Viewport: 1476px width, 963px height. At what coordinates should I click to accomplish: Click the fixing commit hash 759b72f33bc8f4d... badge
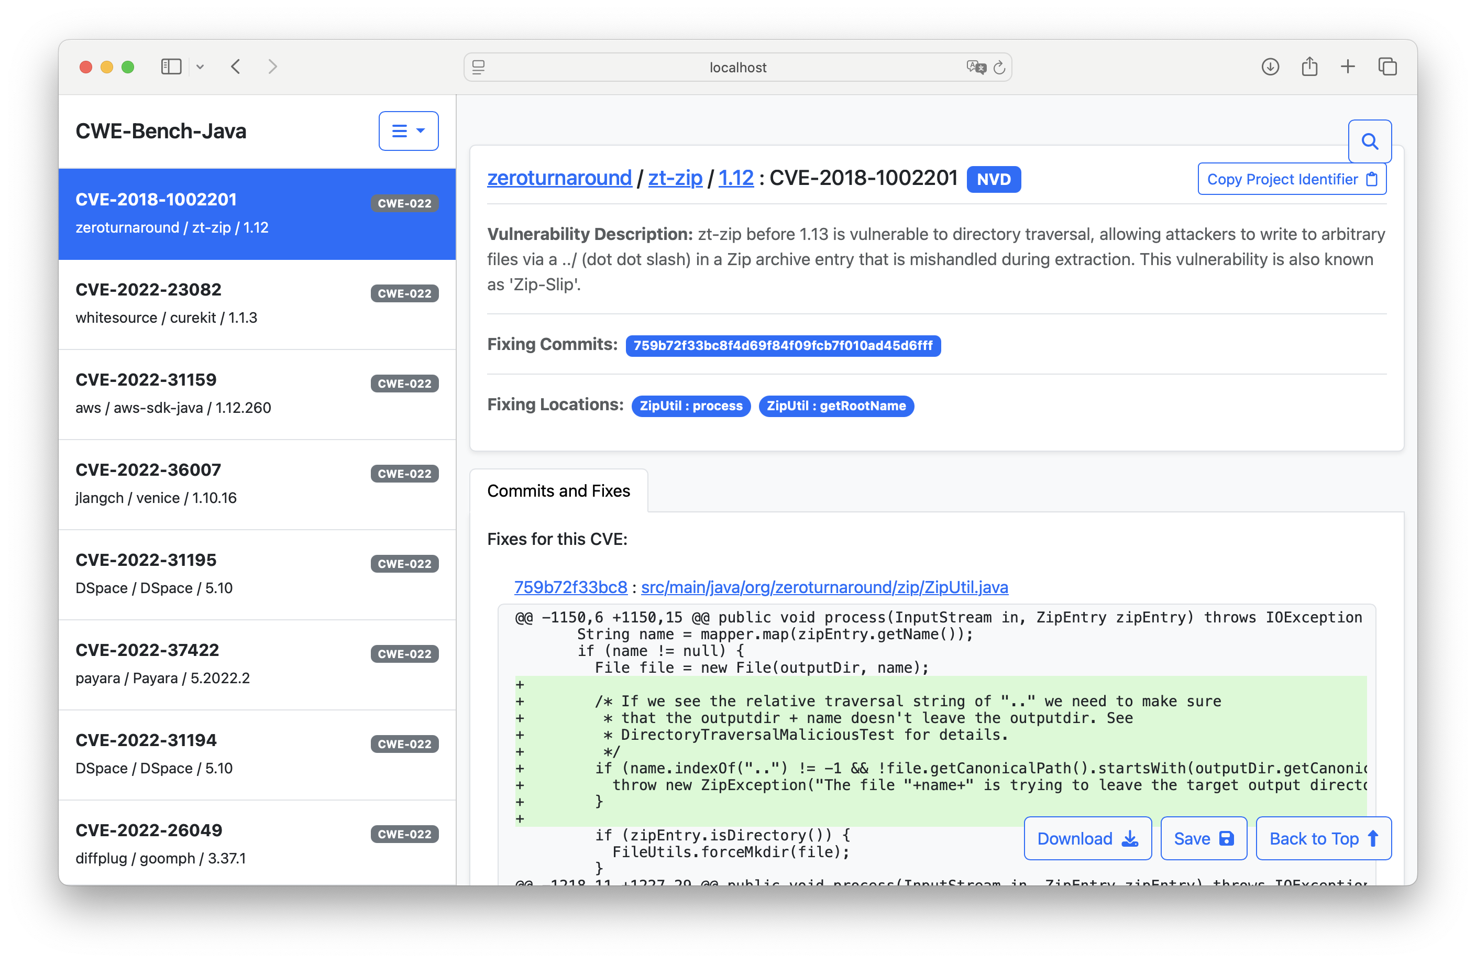[783, 346]
